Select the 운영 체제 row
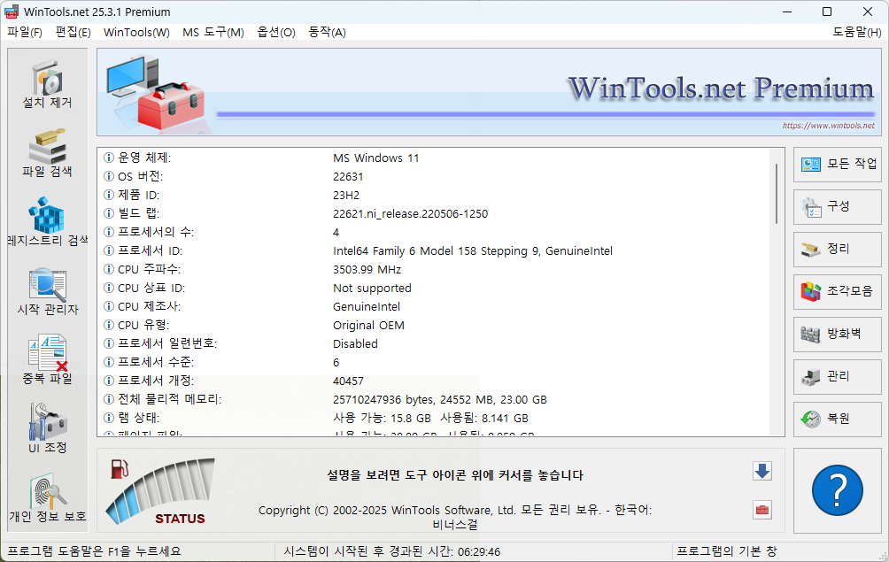 point(433,158)
